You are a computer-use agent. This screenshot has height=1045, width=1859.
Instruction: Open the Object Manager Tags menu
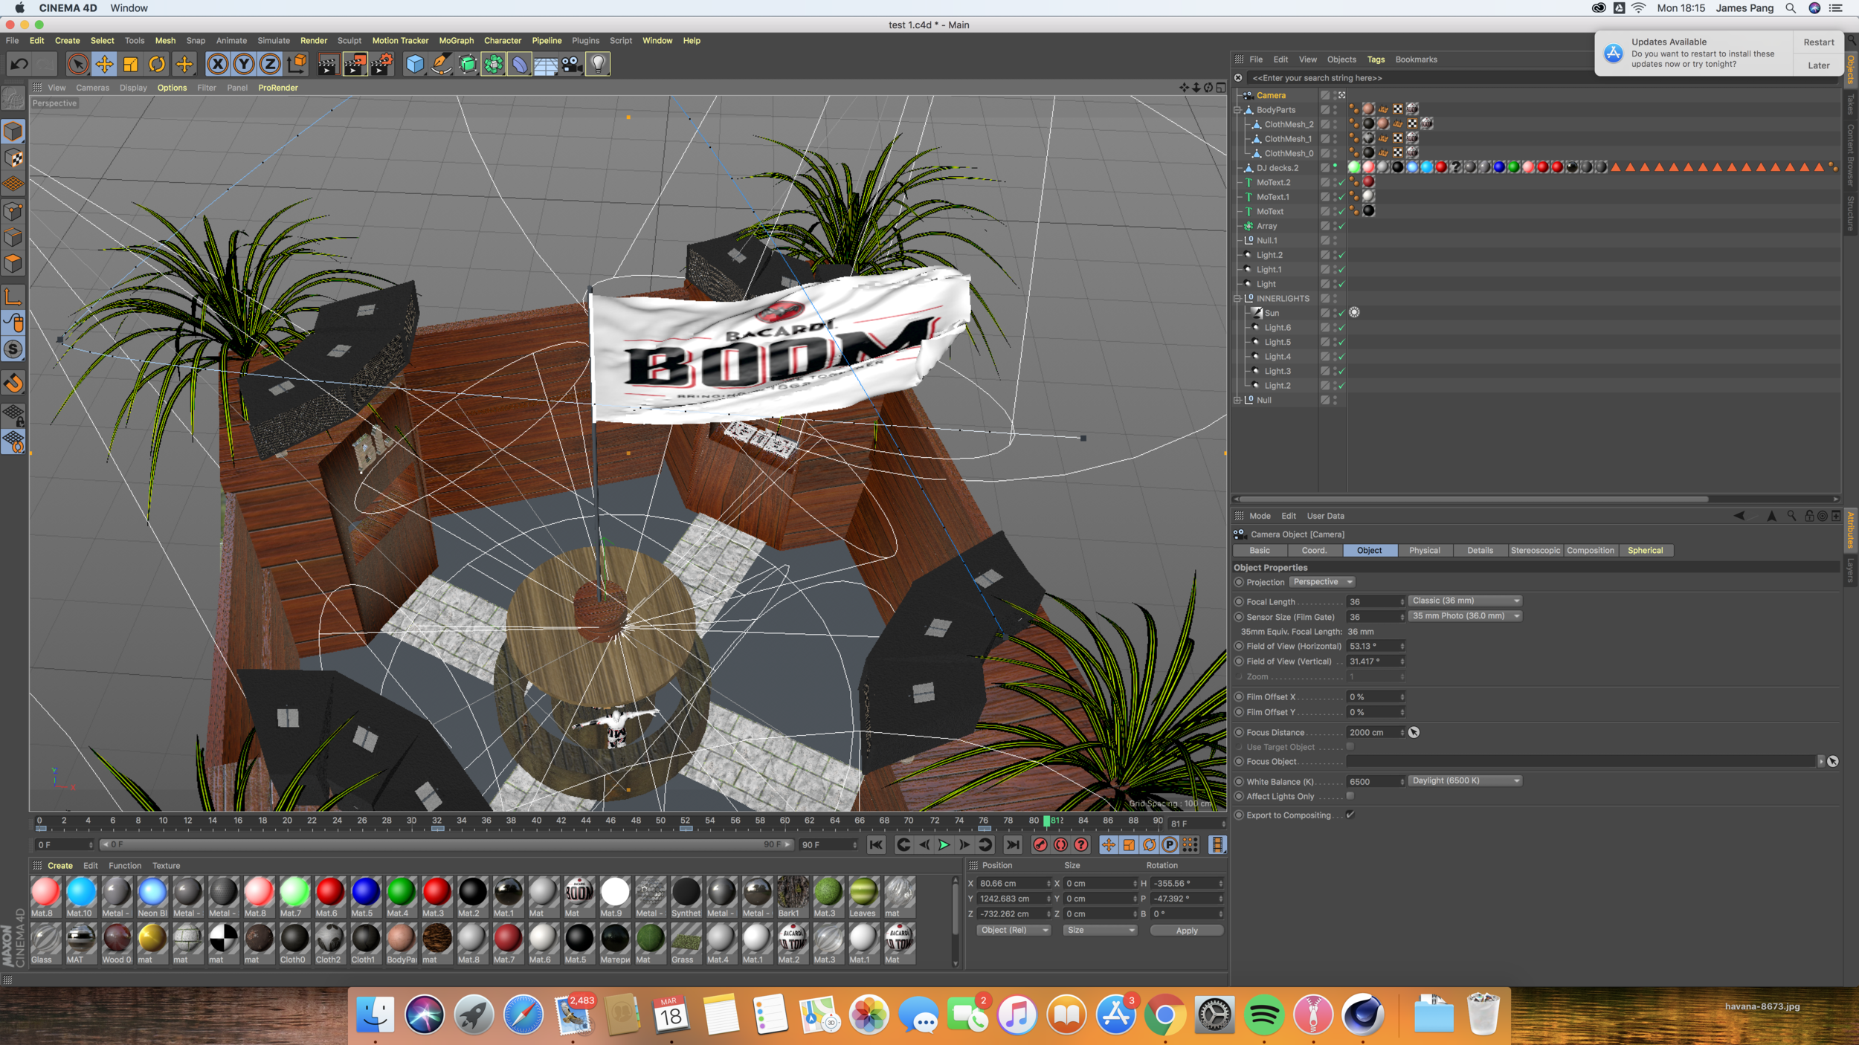point(1376,59)
